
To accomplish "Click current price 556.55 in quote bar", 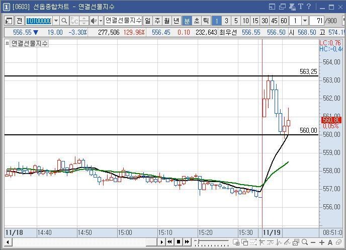I will [x=22, y=33].
